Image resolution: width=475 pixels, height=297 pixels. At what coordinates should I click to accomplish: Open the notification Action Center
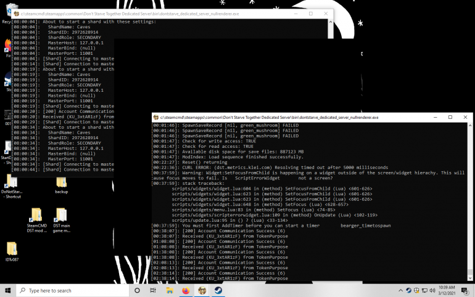pos(465,291)
